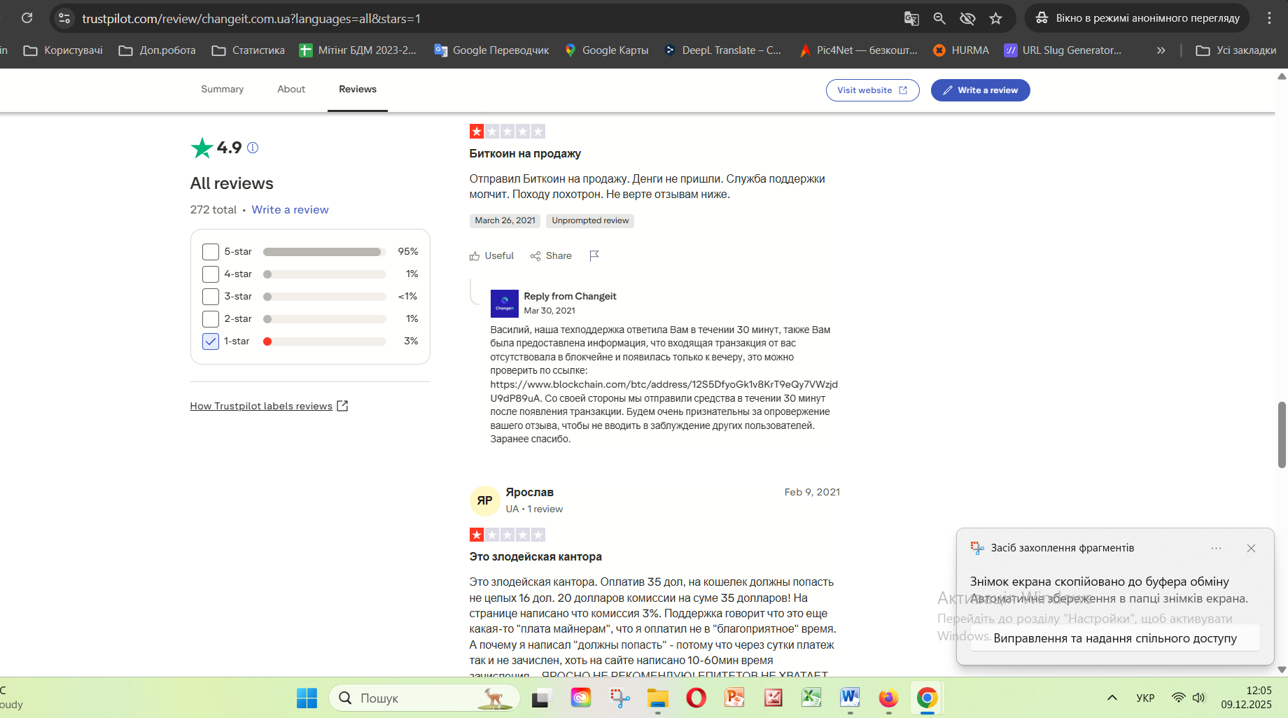Open the ЯР avatar of reviewer Ярослав
Image resolution: width=1288 pixels, height=718 pixels.
click(x=484, y=500)
